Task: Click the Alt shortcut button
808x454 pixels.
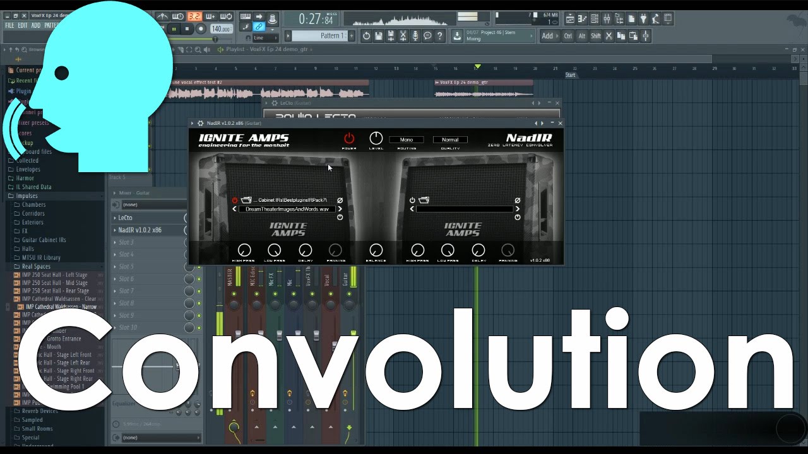Action: tap(582, 36)
